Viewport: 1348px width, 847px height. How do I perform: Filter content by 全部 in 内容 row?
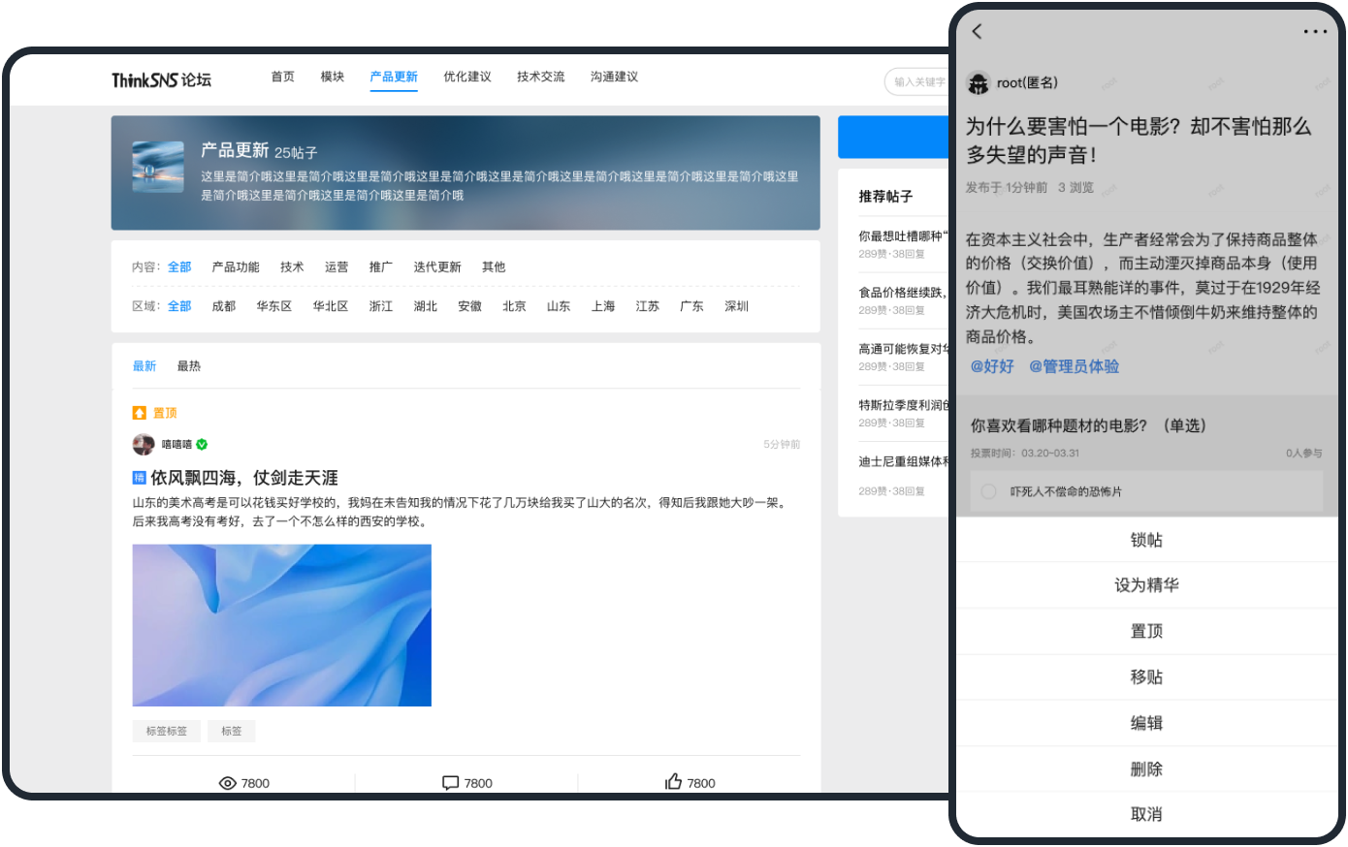tap(179, 267)
